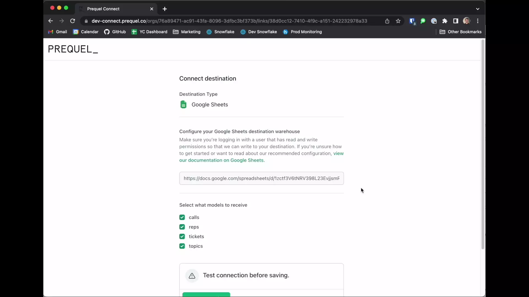Screen dimensions: 529x297
Task: Open the Bitwarden extension icon
Action: pyautogui.click(x=412, y=21)
